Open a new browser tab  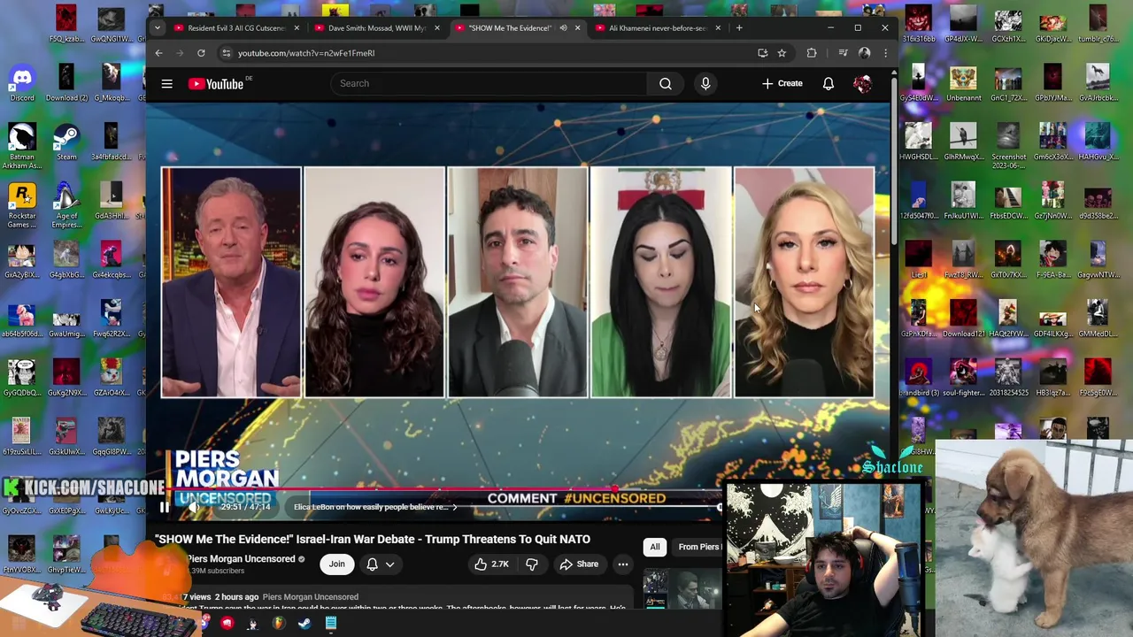[739, 28]
